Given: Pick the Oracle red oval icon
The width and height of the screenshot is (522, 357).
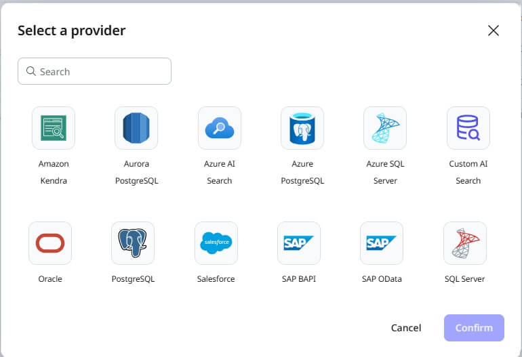Looking at the screenshot, I should [50, 243].
